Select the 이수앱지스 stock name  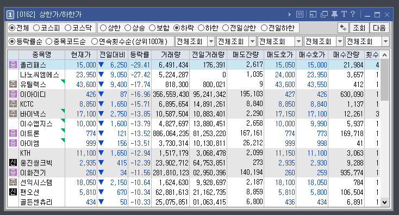tap(36, 124)
